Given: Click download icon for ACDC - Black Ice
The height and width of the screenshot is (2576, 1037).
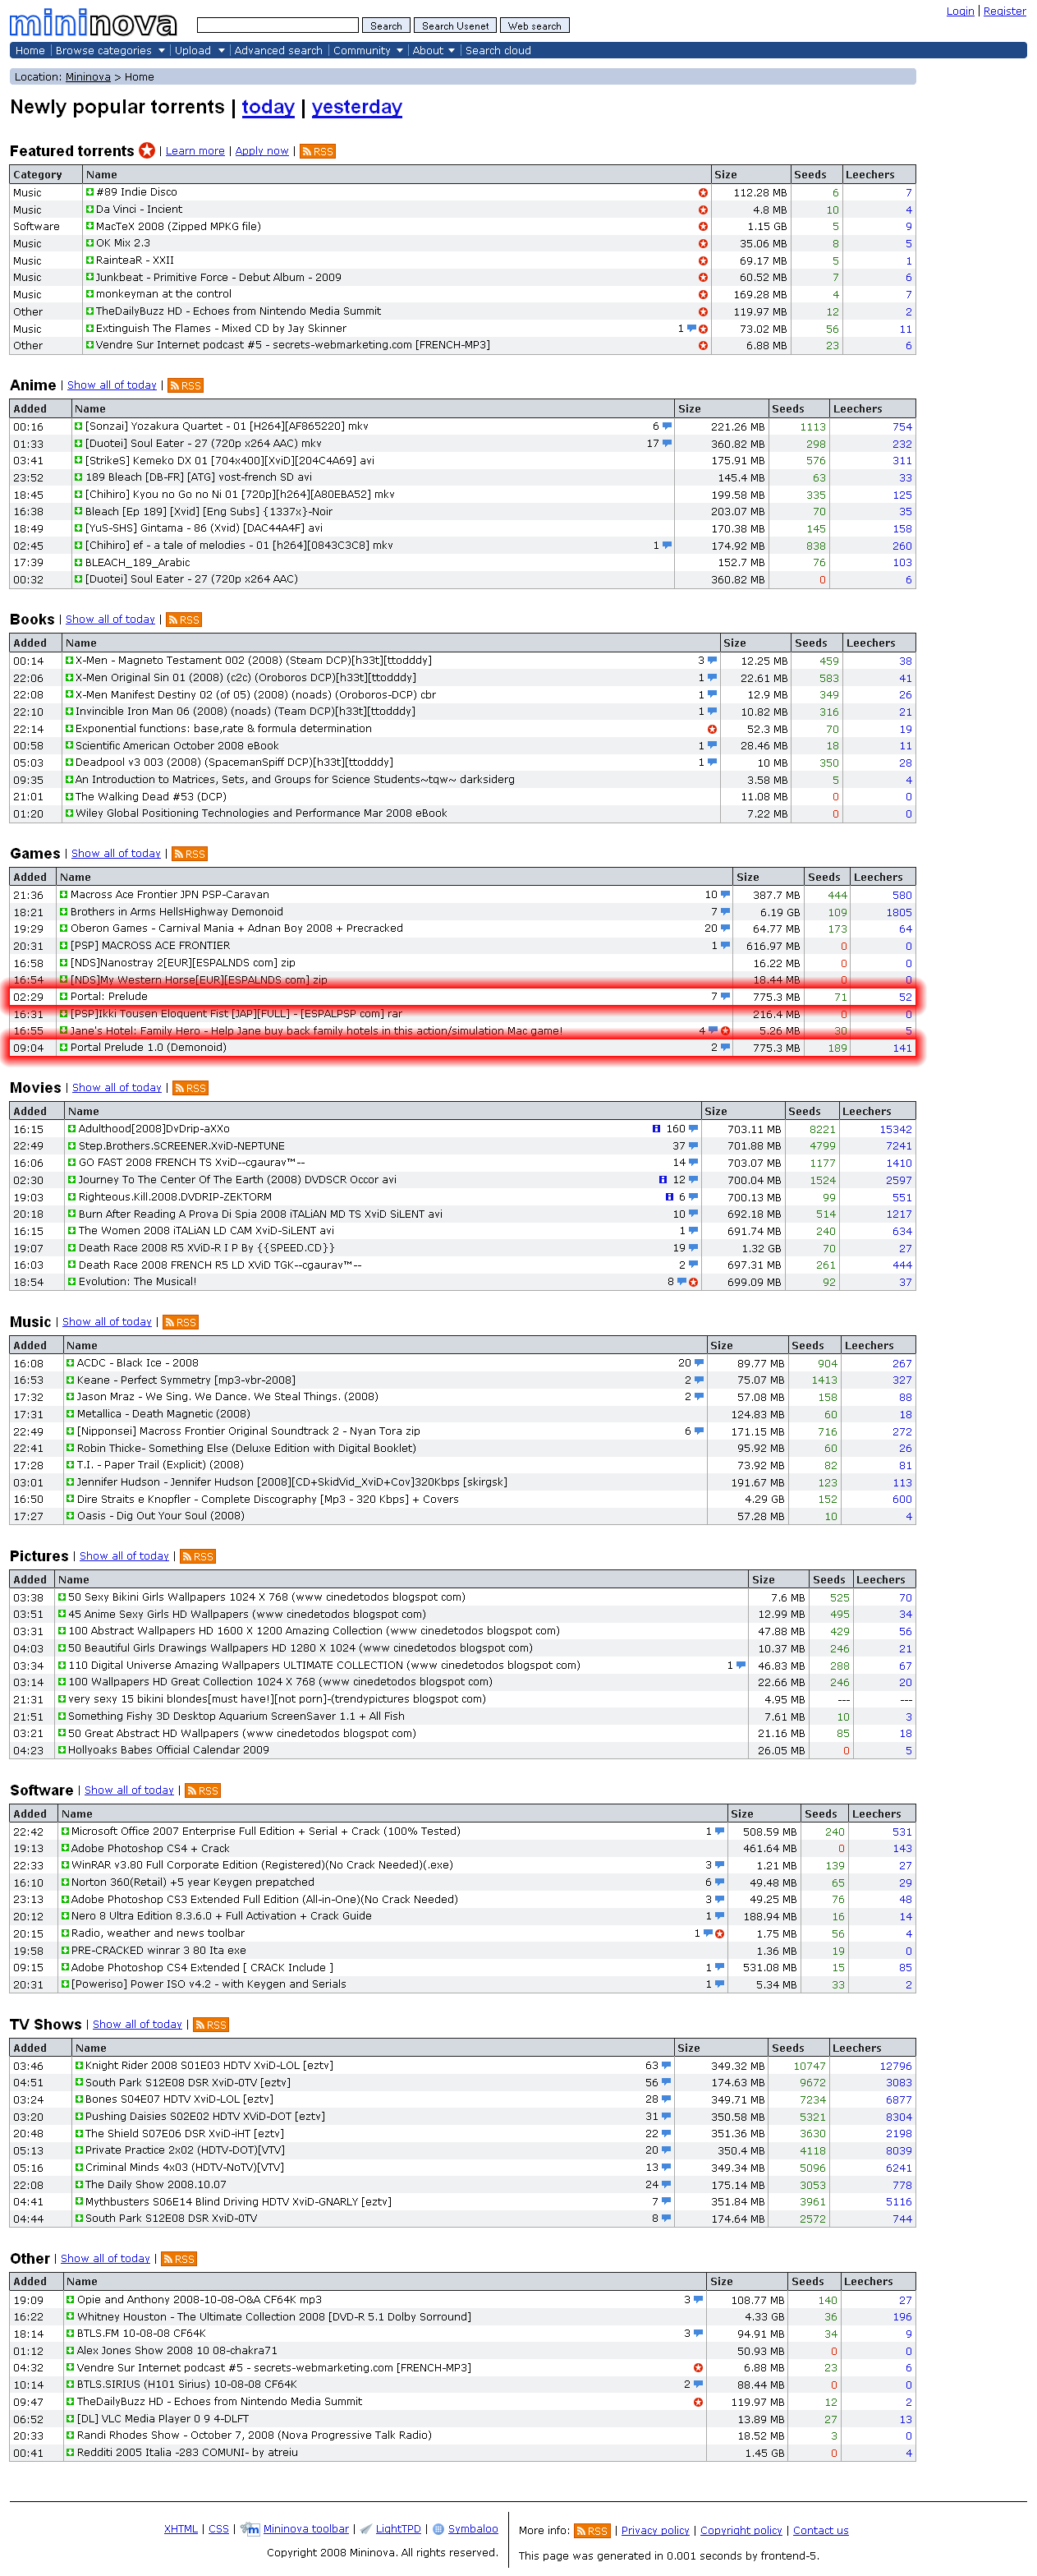Looking at the screenshot, I should point(71,1363).
